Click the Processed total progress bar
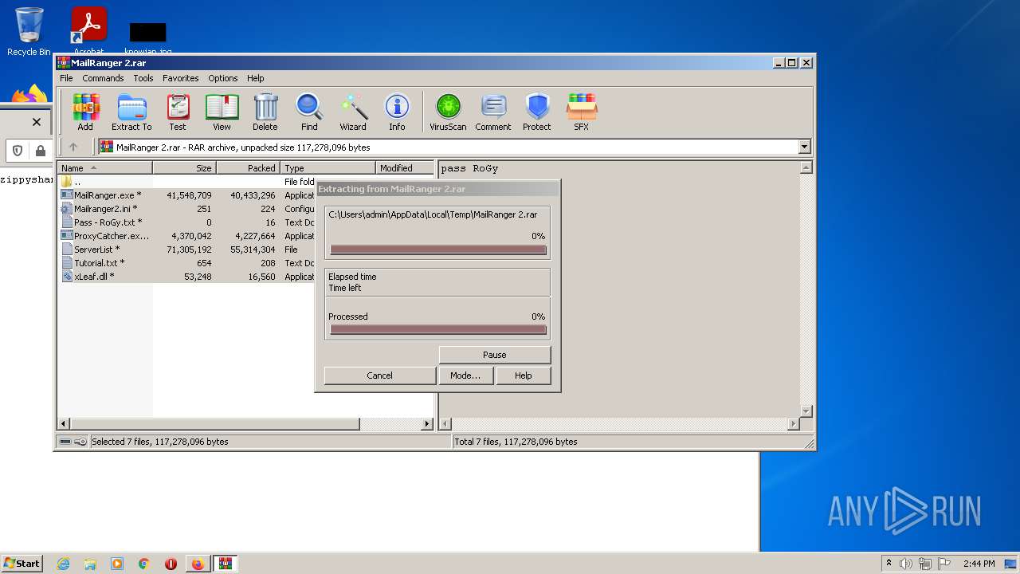 (x=438, y=329)
